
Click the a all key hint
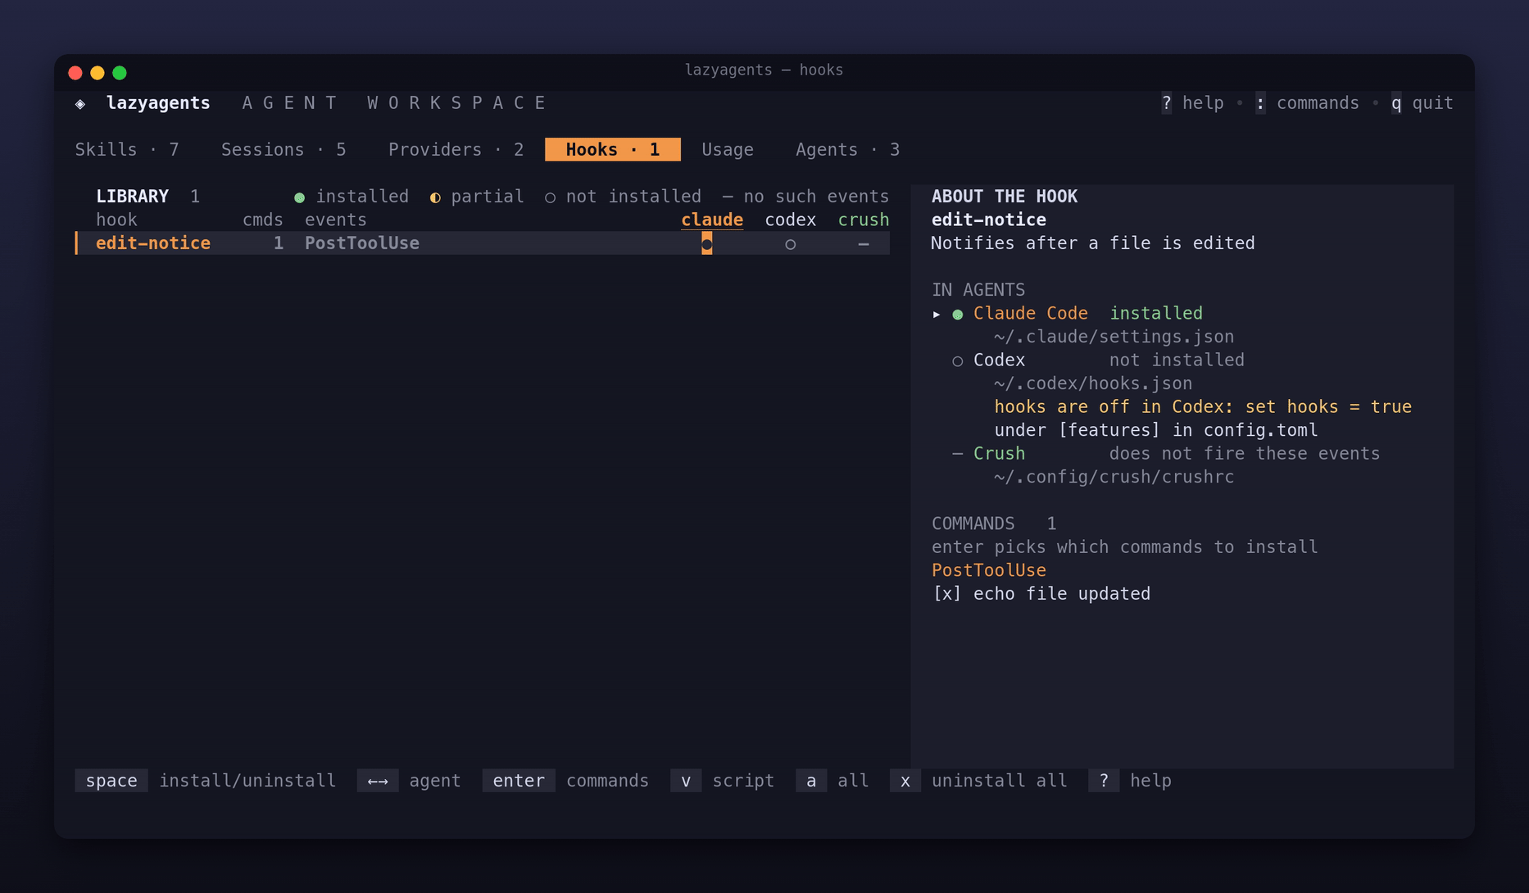833,781
